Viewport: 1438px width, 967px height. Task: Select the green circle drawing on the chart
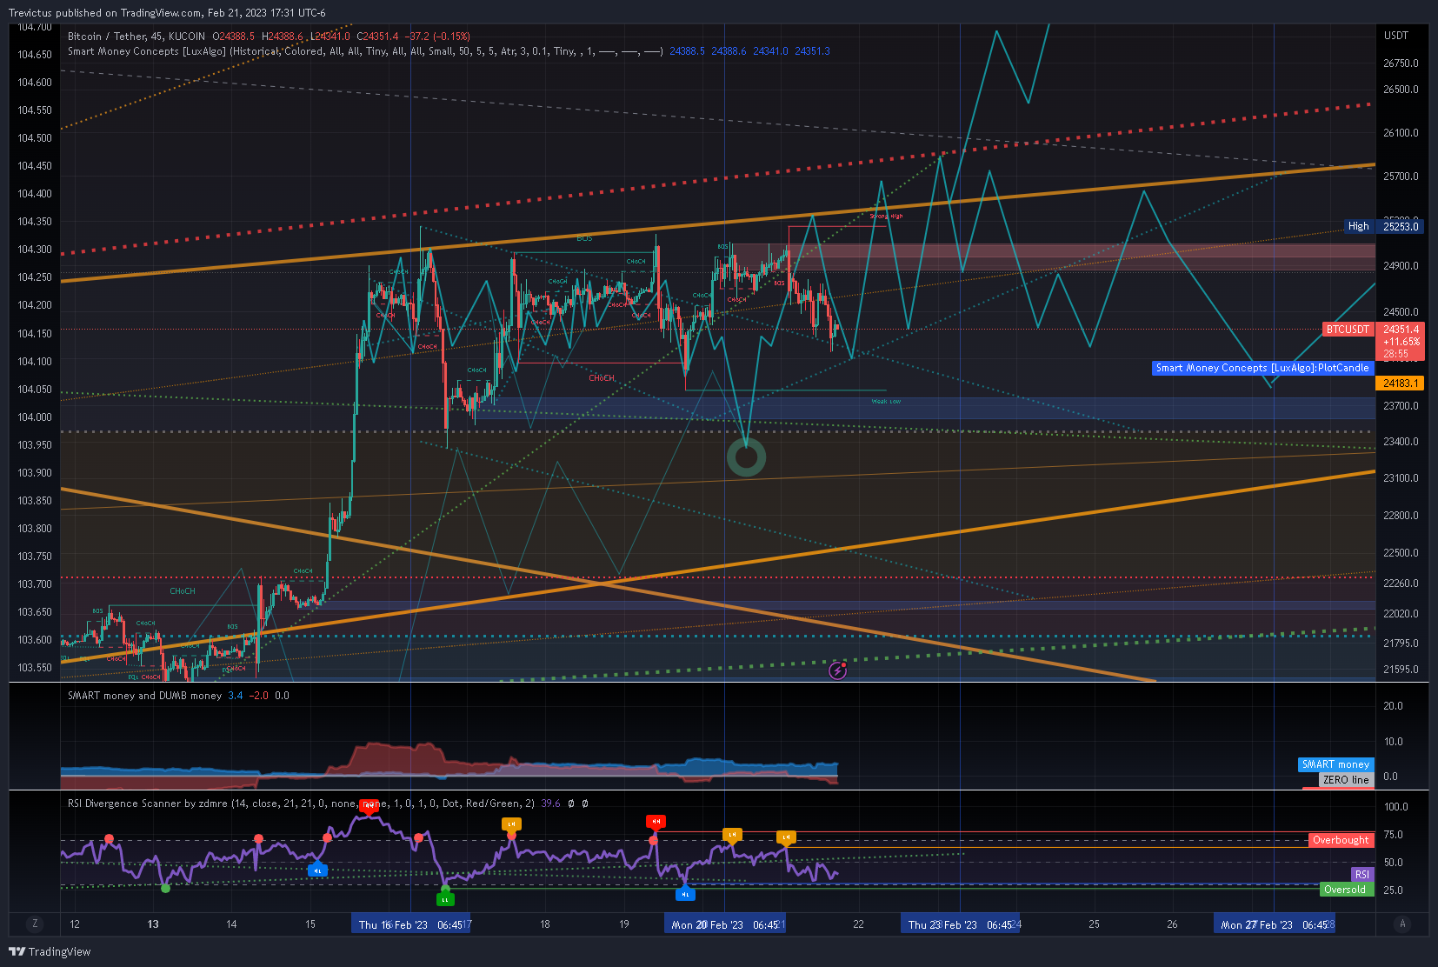[746, 457]
